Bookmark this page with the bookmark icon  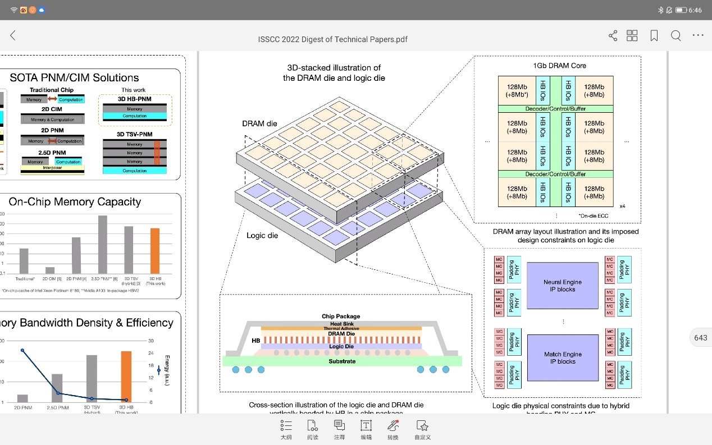654,36
